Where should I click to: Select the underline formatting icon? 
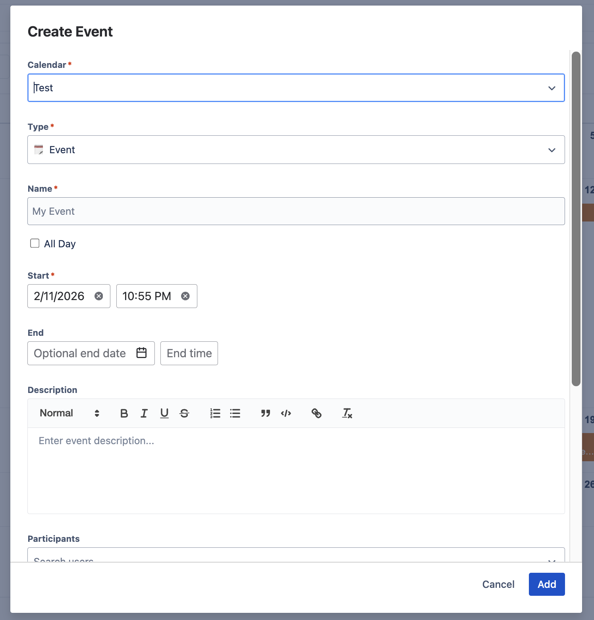coord(164,413)
